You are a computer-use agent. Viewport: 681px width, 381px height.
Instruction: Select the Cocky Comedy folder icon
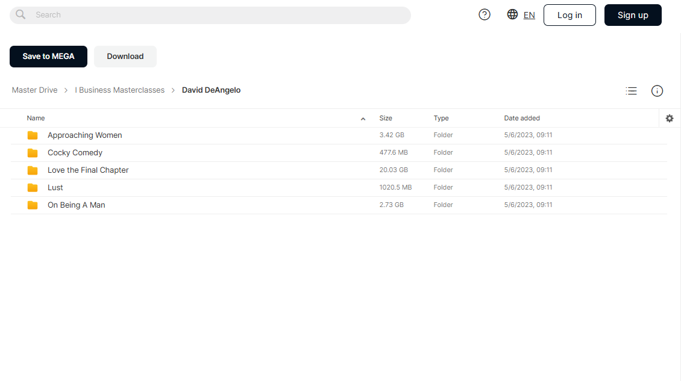pyautogui.click(x=33, y=153)
